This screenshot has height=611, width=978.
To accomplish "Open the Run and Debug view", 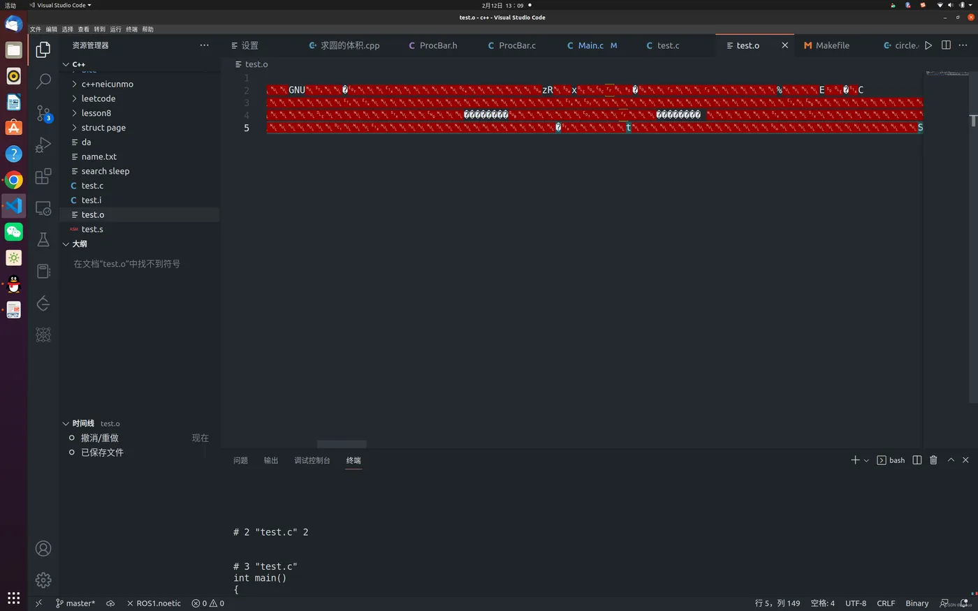I will coord(43,145).
